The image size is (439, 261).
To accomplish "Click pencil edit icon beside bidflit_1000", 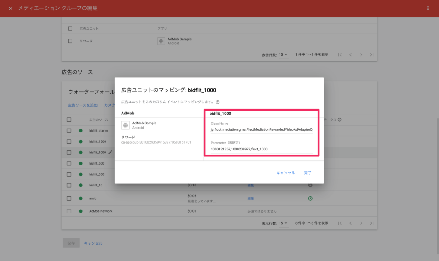I will [110, 152].
